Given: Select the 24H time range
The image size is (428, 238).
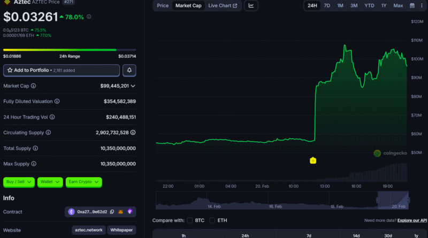Looking at the screenshot, I should [x=312, y=5].
